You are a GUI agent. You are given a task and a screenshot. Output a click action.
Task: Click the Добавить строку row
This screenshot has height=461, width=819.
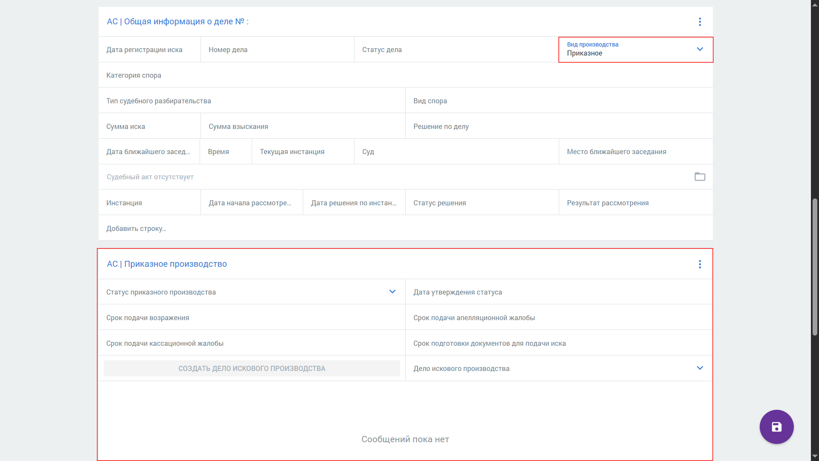(x=405, y=228)
